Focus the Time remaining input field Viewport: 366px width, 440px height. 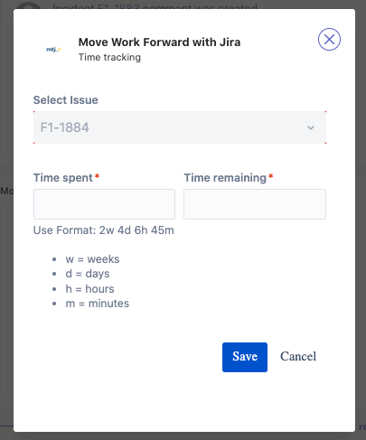[x=255, y=204]
